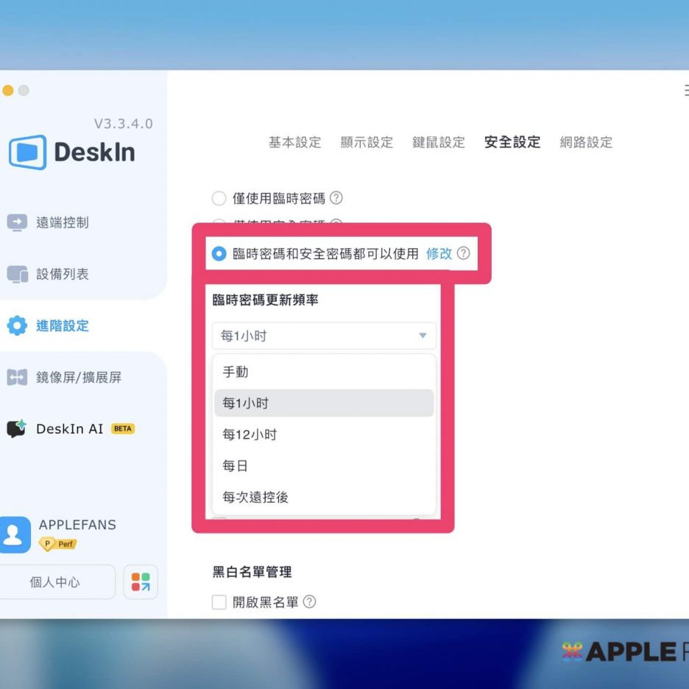The height and width of the screenshot is (689, 689).
Task: Open the 個人中心 button
Action: click(55, 582)
